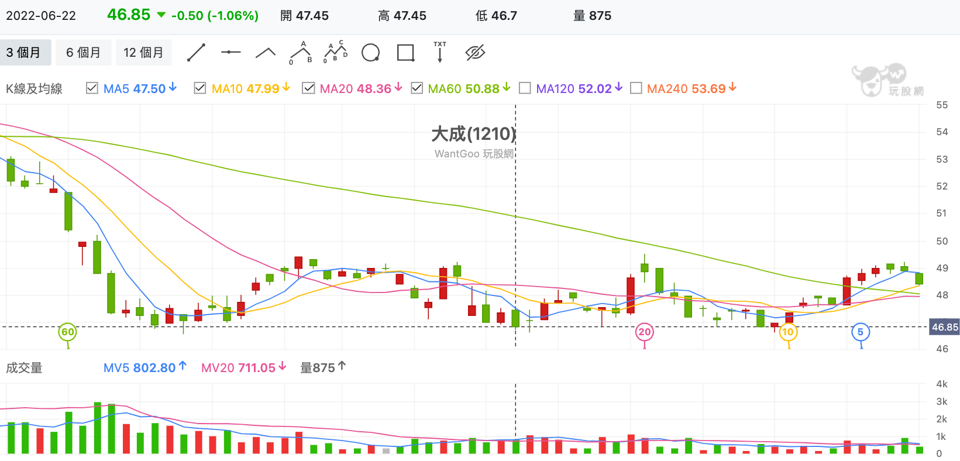Select the angle polyline tool

point(266,53)
